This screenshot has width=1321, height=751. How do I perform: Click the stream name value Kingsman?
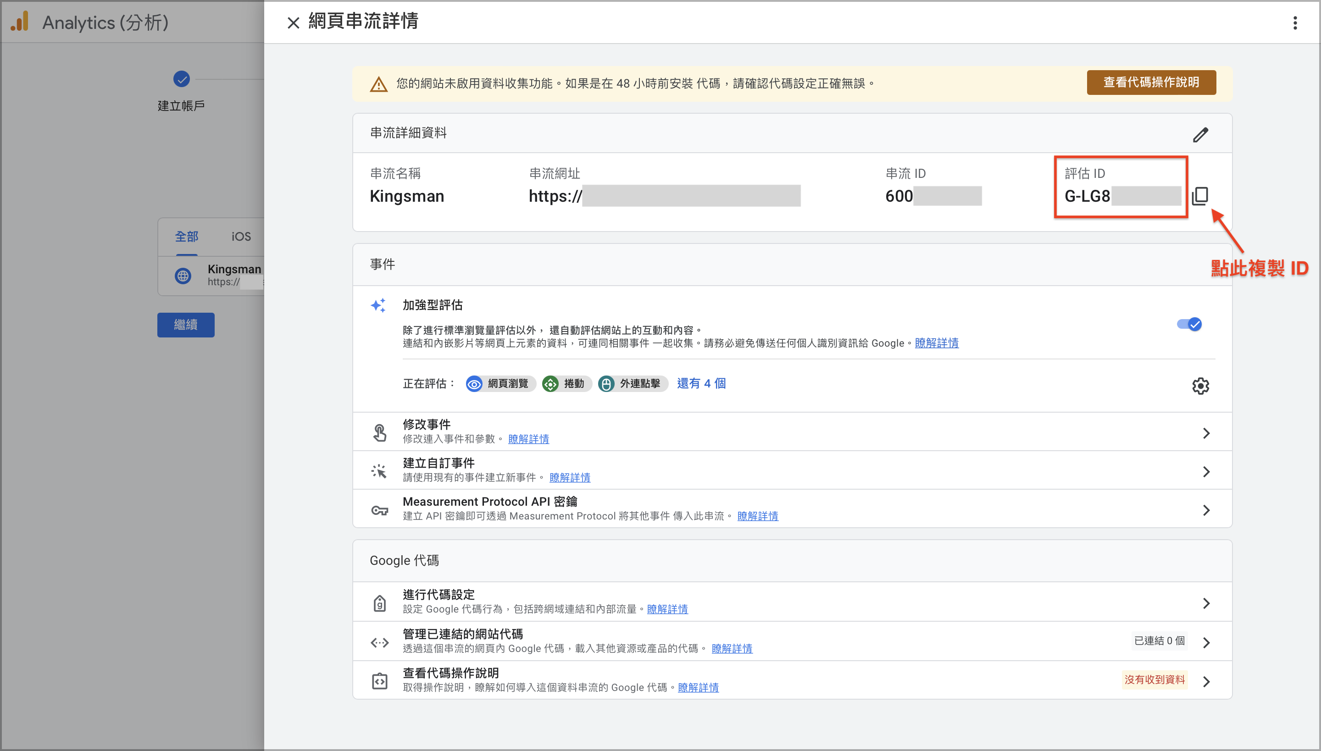[406, 196]
